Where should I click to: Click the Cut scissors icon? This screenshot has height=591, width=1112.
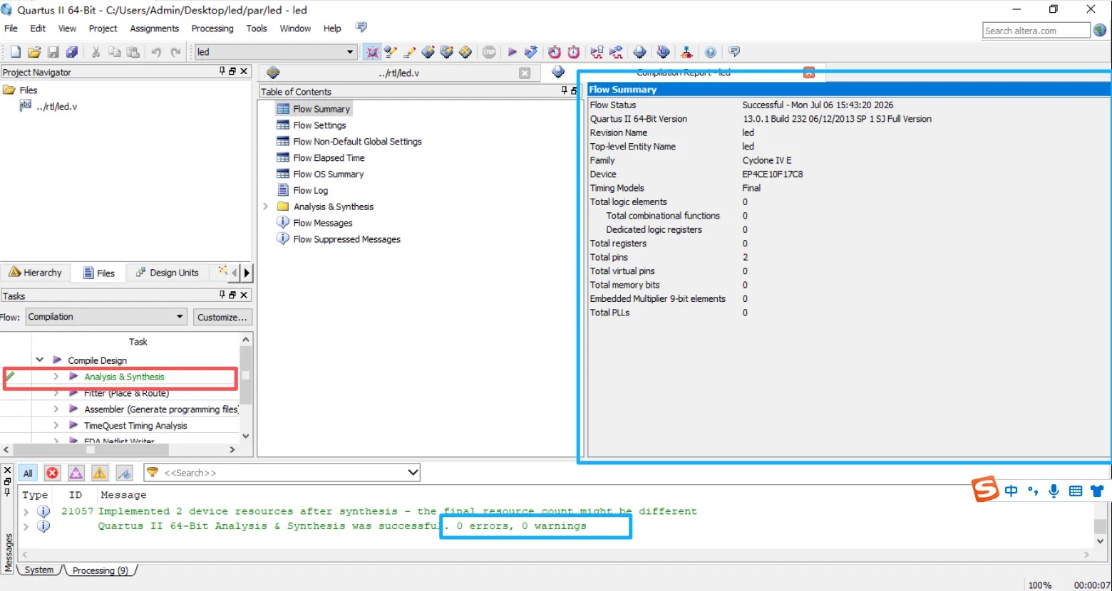pos(96,52)
